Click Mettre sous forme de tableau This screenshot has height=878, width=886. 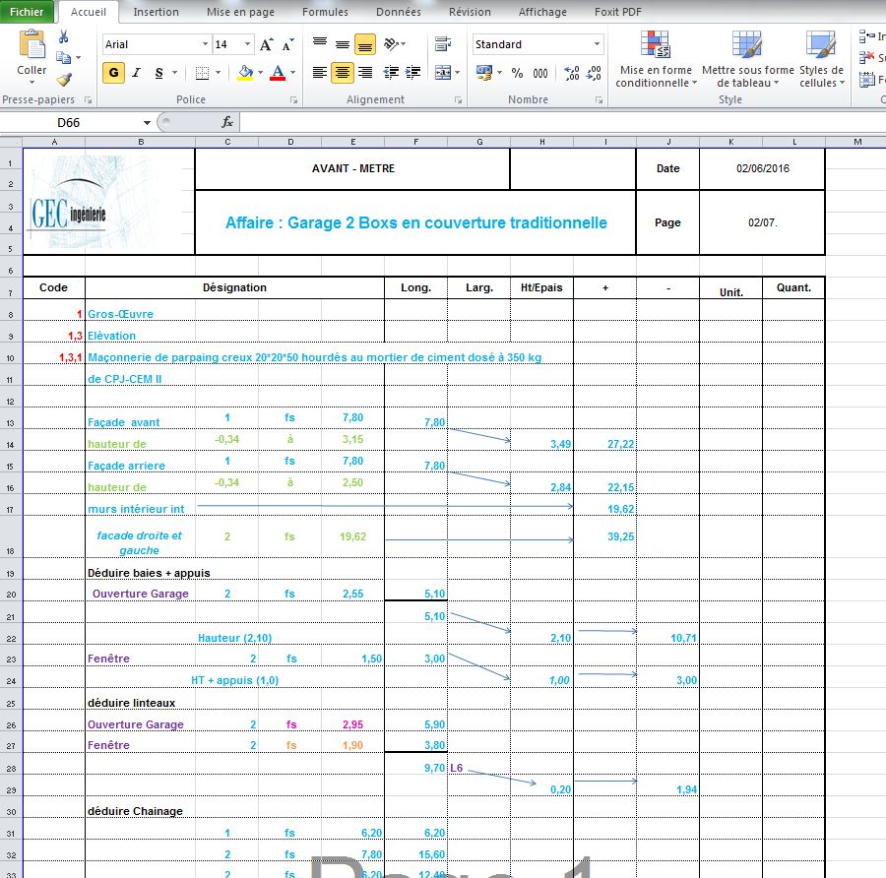tap(745, 59)
